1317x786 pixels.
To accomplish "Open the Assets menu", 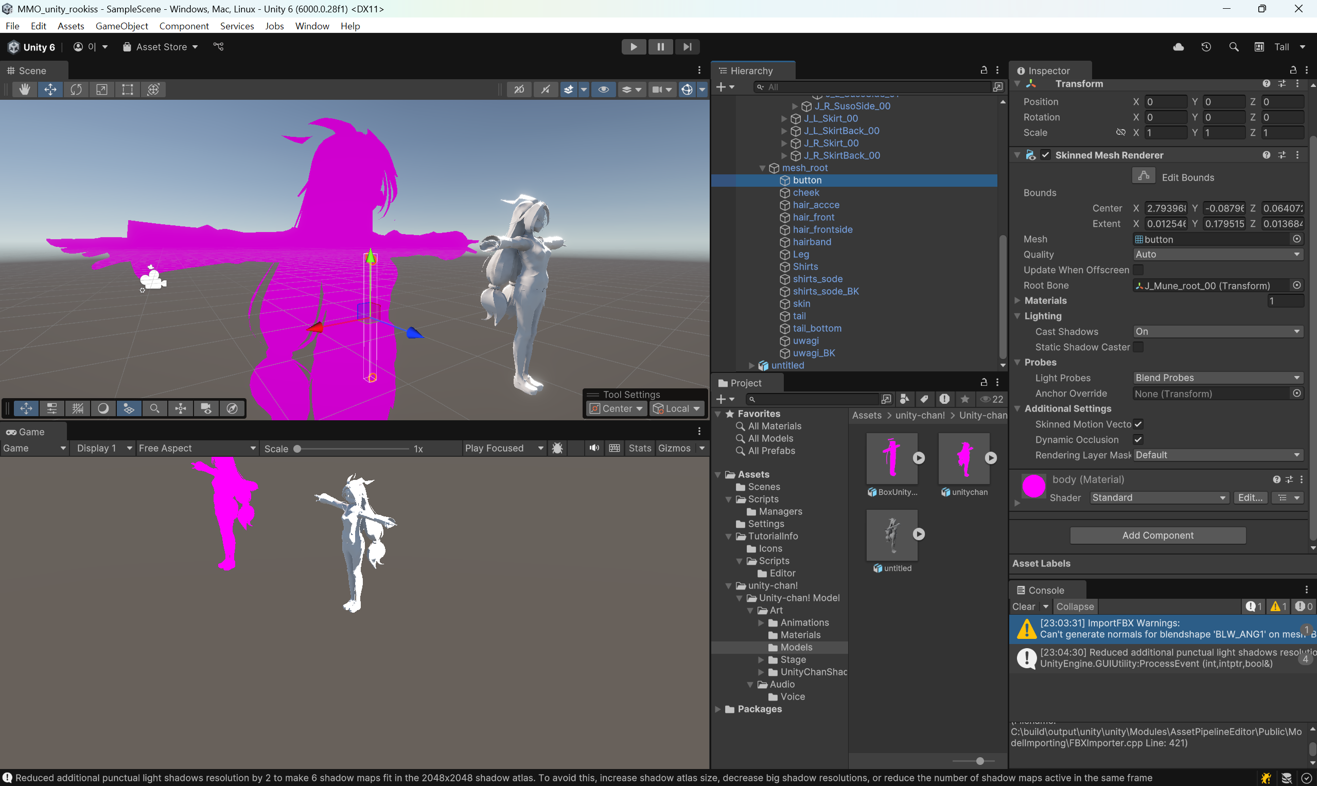I will point(71,26).
